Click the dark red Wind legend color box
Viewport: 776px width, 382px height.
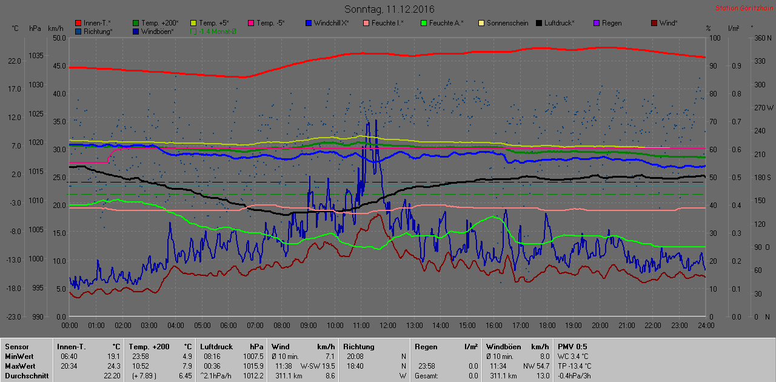(x=654, y=23)
